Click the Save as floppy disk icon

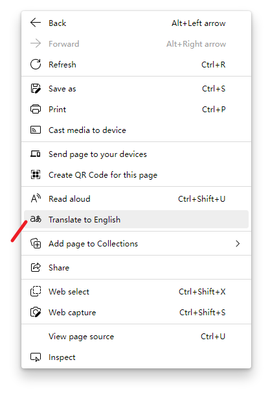[x=36, y=88]
